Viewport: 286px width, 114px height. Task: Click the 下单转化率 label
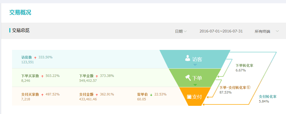tap(244, 65)
